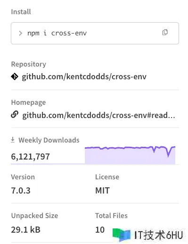
Task: Click the git repository diamond icon
Action: (x=15, y=76)
